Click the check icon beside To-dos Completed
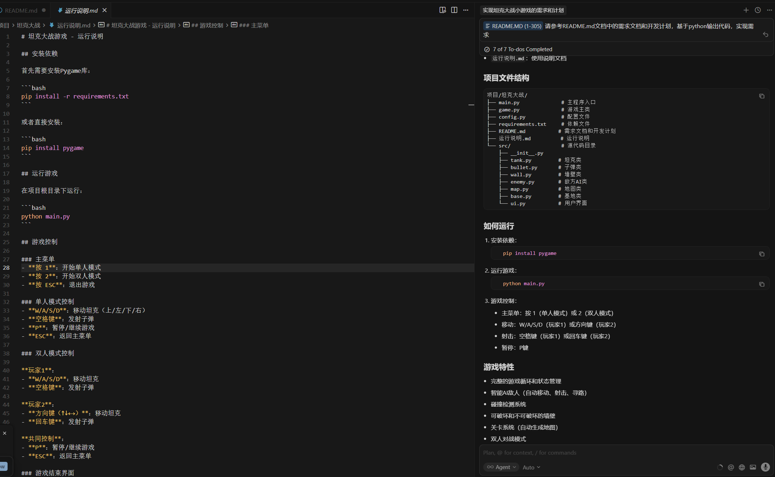This screenshot has width=775, height=477. 487,49
